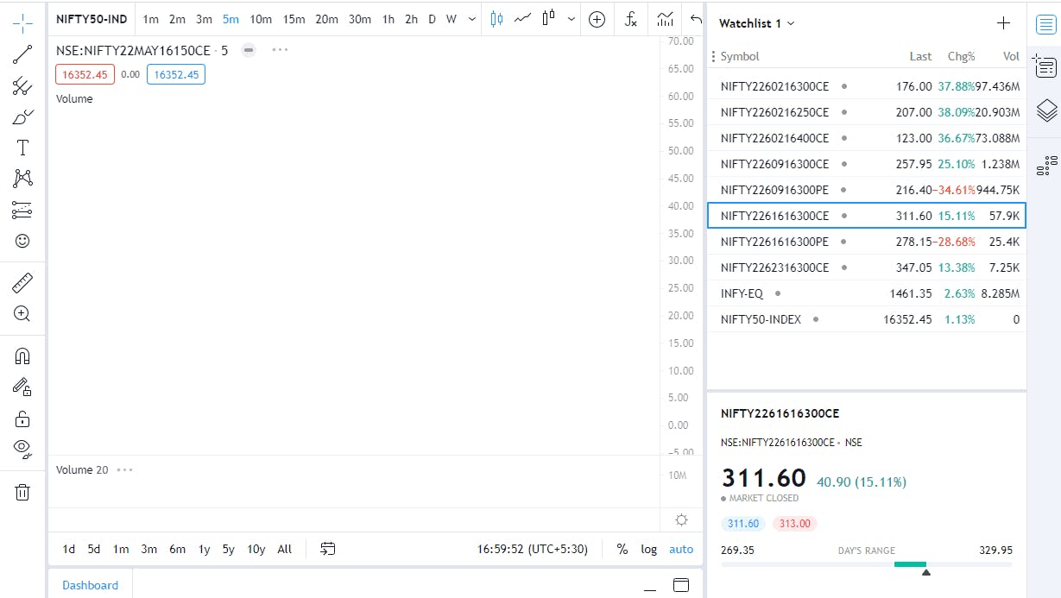This screenshot has width=1061, height=598.
Task: Select the ruler measure tool
Action: coord(22,282)
